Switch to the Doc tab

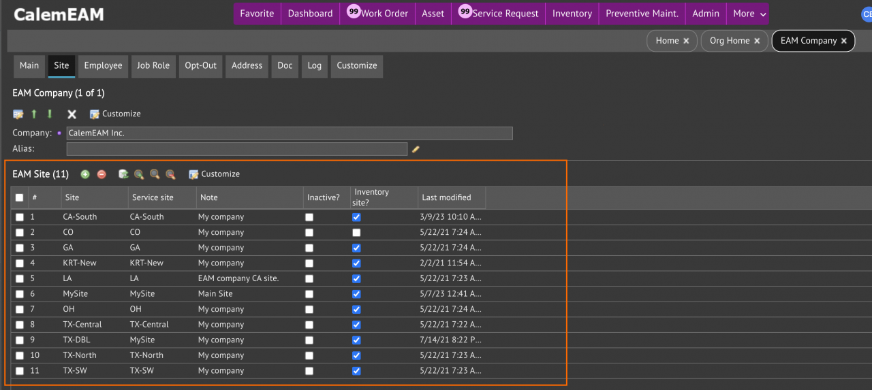tap(285, 66)
